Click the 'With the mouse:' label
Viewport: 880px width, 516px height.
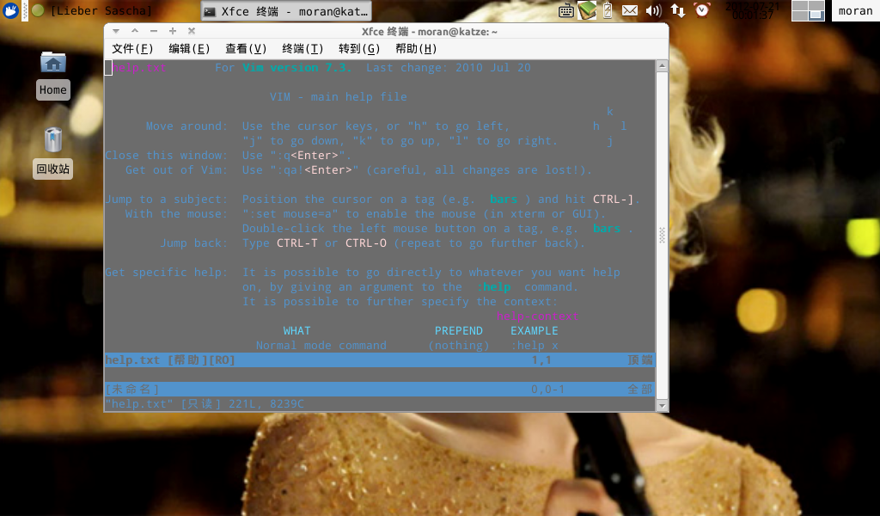(x=177, y=214)
